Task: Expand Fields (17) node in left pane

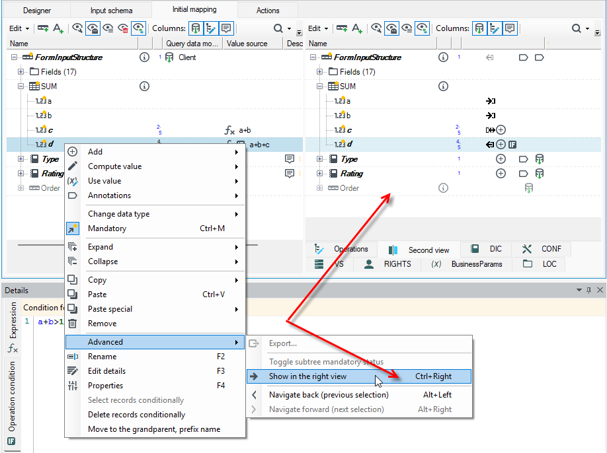Action: point(21,71)
